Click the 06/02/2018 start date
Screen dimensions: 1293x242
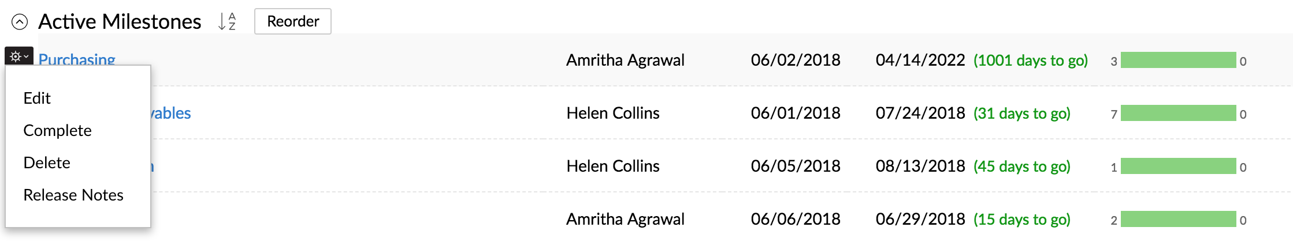(x=796, y=60)
